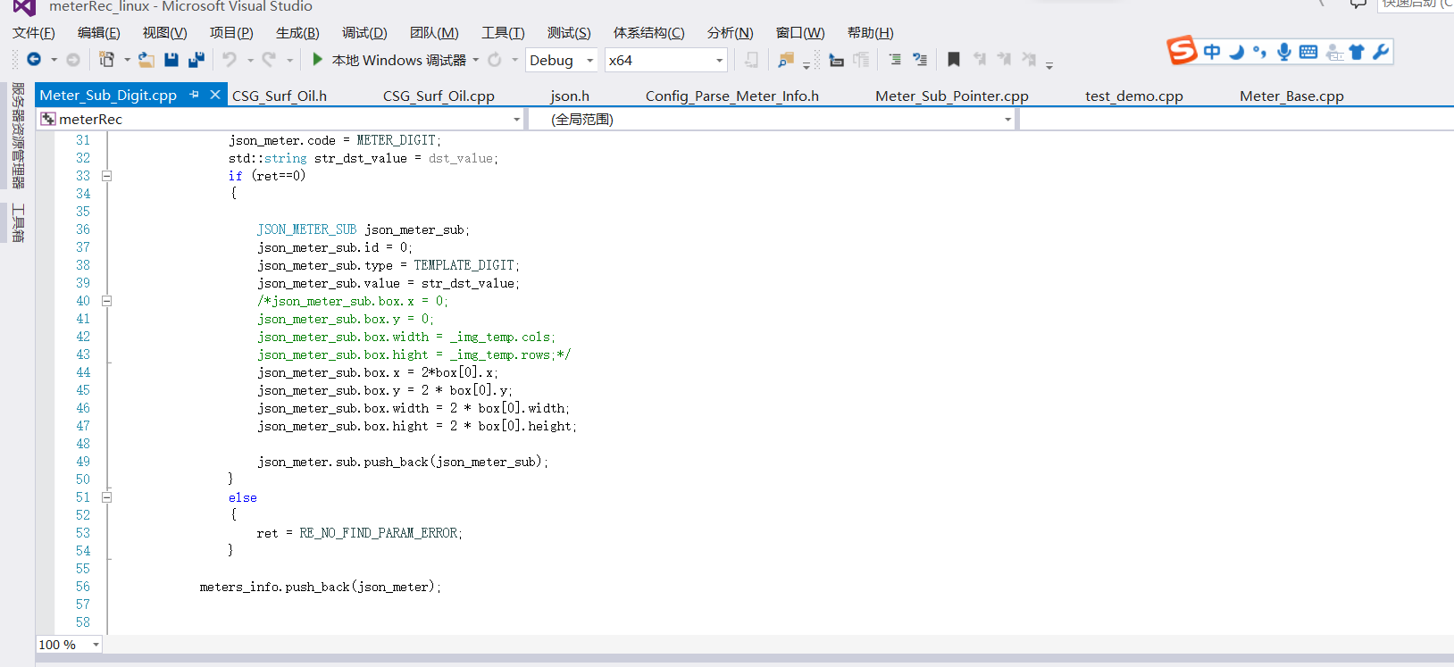The width and height of the screenshot is (1454, 667).
Task: Toggle a bookmark with the bookmark icon
Action: [954, 60]
